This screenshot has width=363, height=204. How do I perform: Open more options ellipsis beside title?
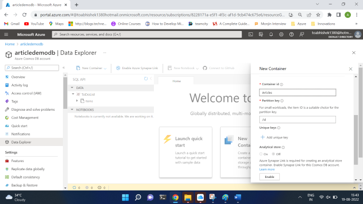coord(105,53)
